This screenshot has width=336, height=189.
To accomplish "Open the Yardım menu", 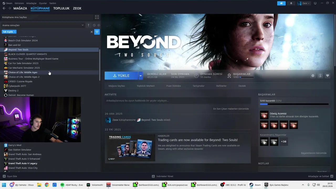I will click(53, 3).
